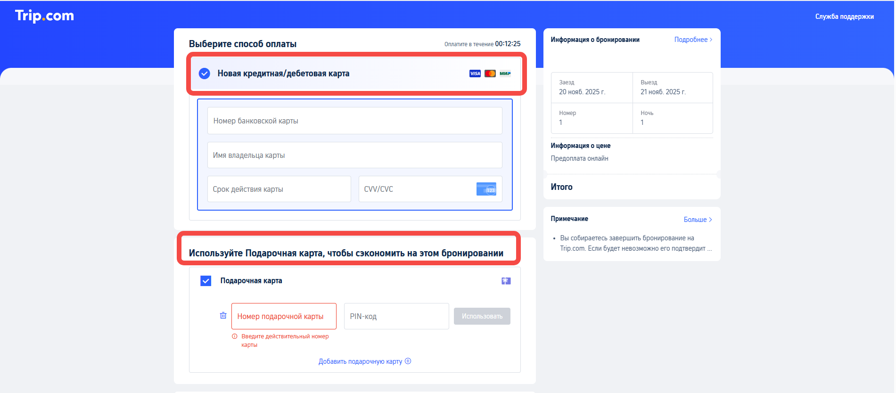
Task: Click the Mastercard icon
Action: (x=490, y=74)
